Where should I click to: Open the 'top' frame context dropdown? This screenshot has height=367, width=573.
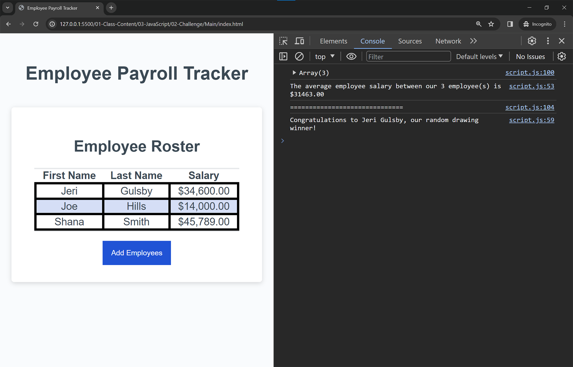pos(325,56)
